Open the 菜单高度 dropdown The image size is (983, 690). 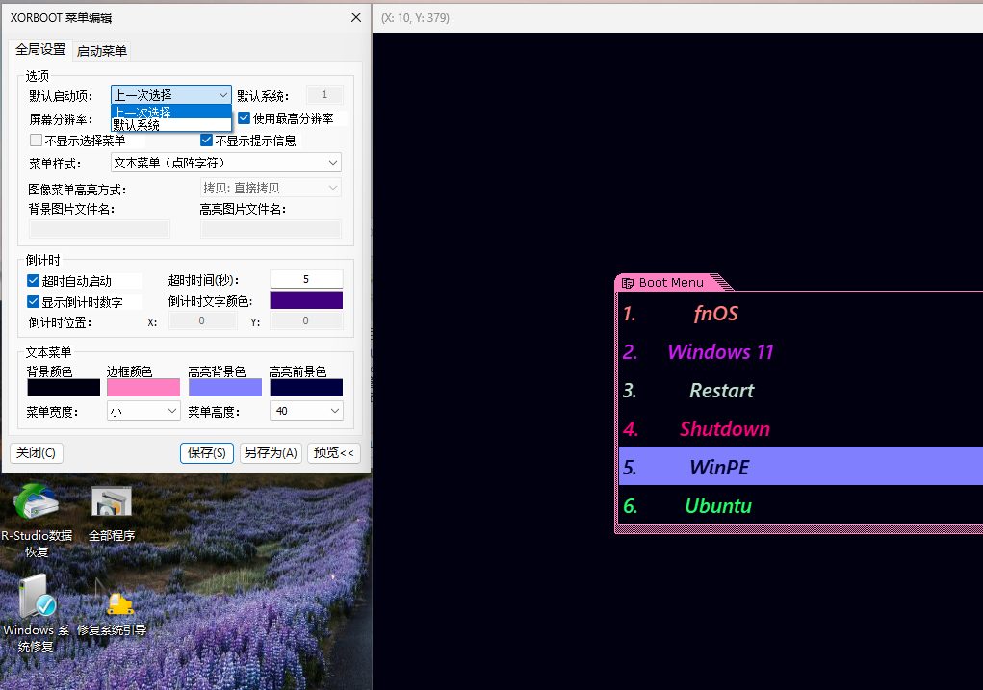[306, 411]
